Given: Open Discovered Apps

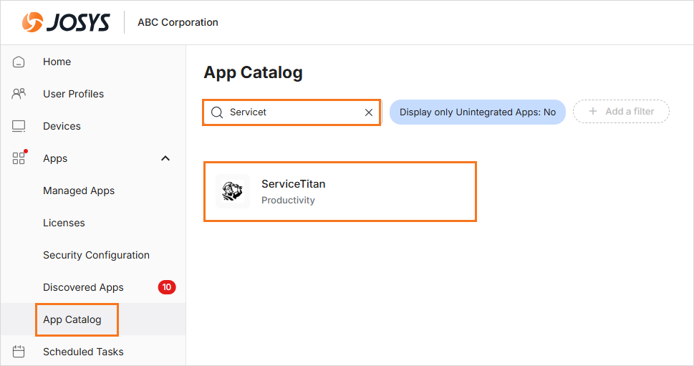Looking at the screenshot, I should [83, 287].
